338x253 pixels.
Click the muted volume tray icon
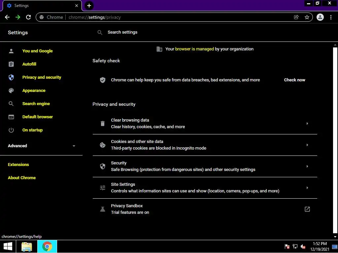pyautogui.click(x=303, y=246)
